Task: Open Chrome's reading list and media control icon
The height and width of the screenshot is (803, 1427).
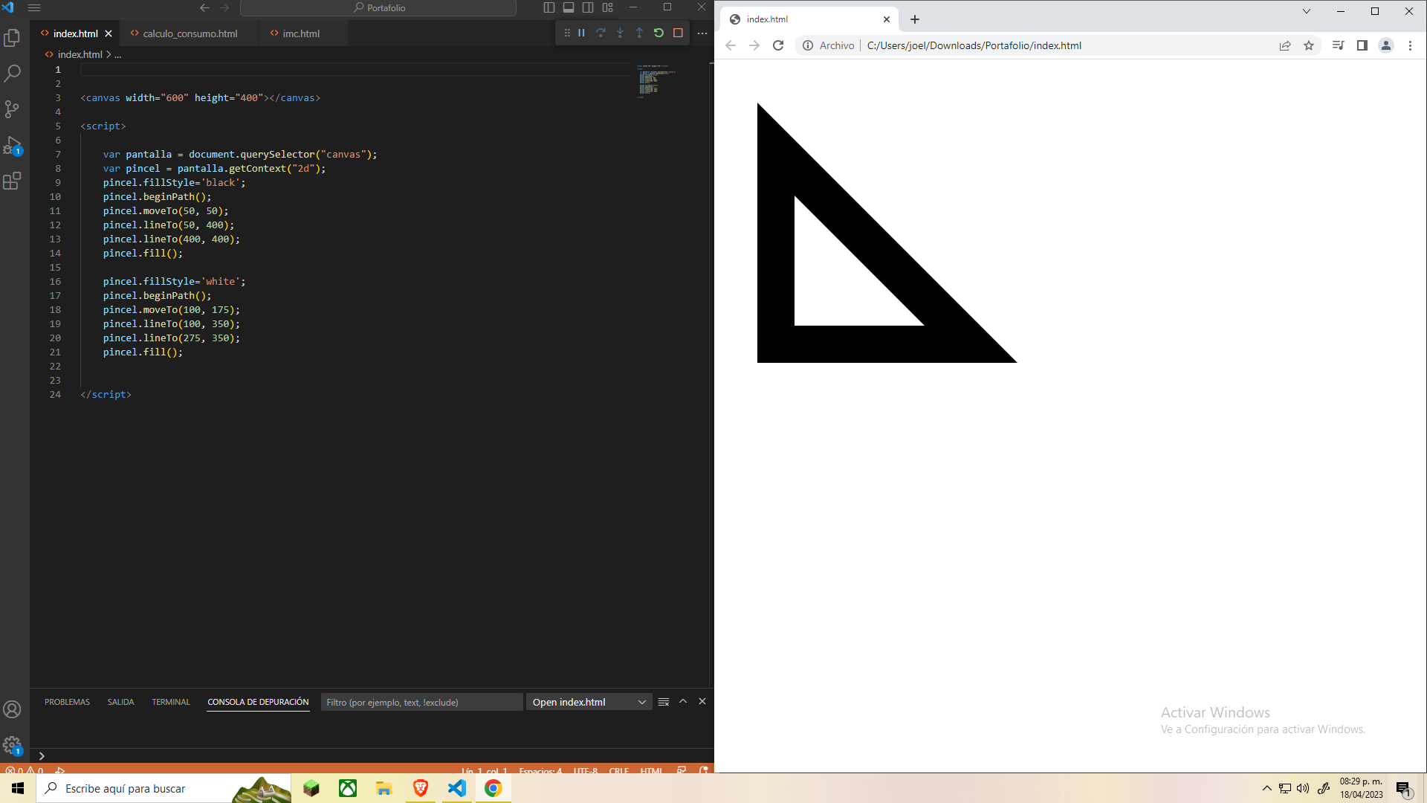Action: pyautogui.click(x=1339, y=45)
